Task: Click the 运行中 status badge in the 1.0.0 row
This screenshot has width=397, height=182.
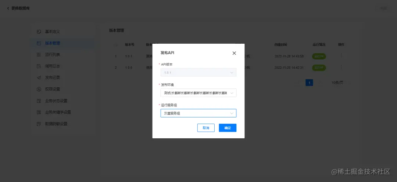Action: tap(319, 68)
